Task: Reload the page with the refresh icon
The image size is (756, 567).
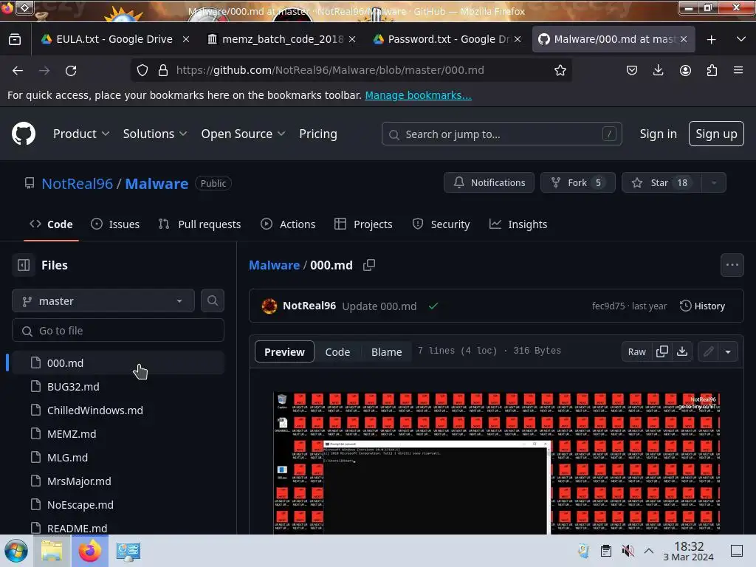Action: pyautogui.click(x=71, y=70)
